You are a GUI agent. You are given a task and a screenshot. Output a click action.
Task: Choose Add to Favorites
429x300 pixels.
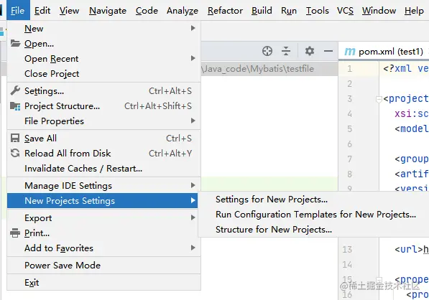click(x=103, y=248)
